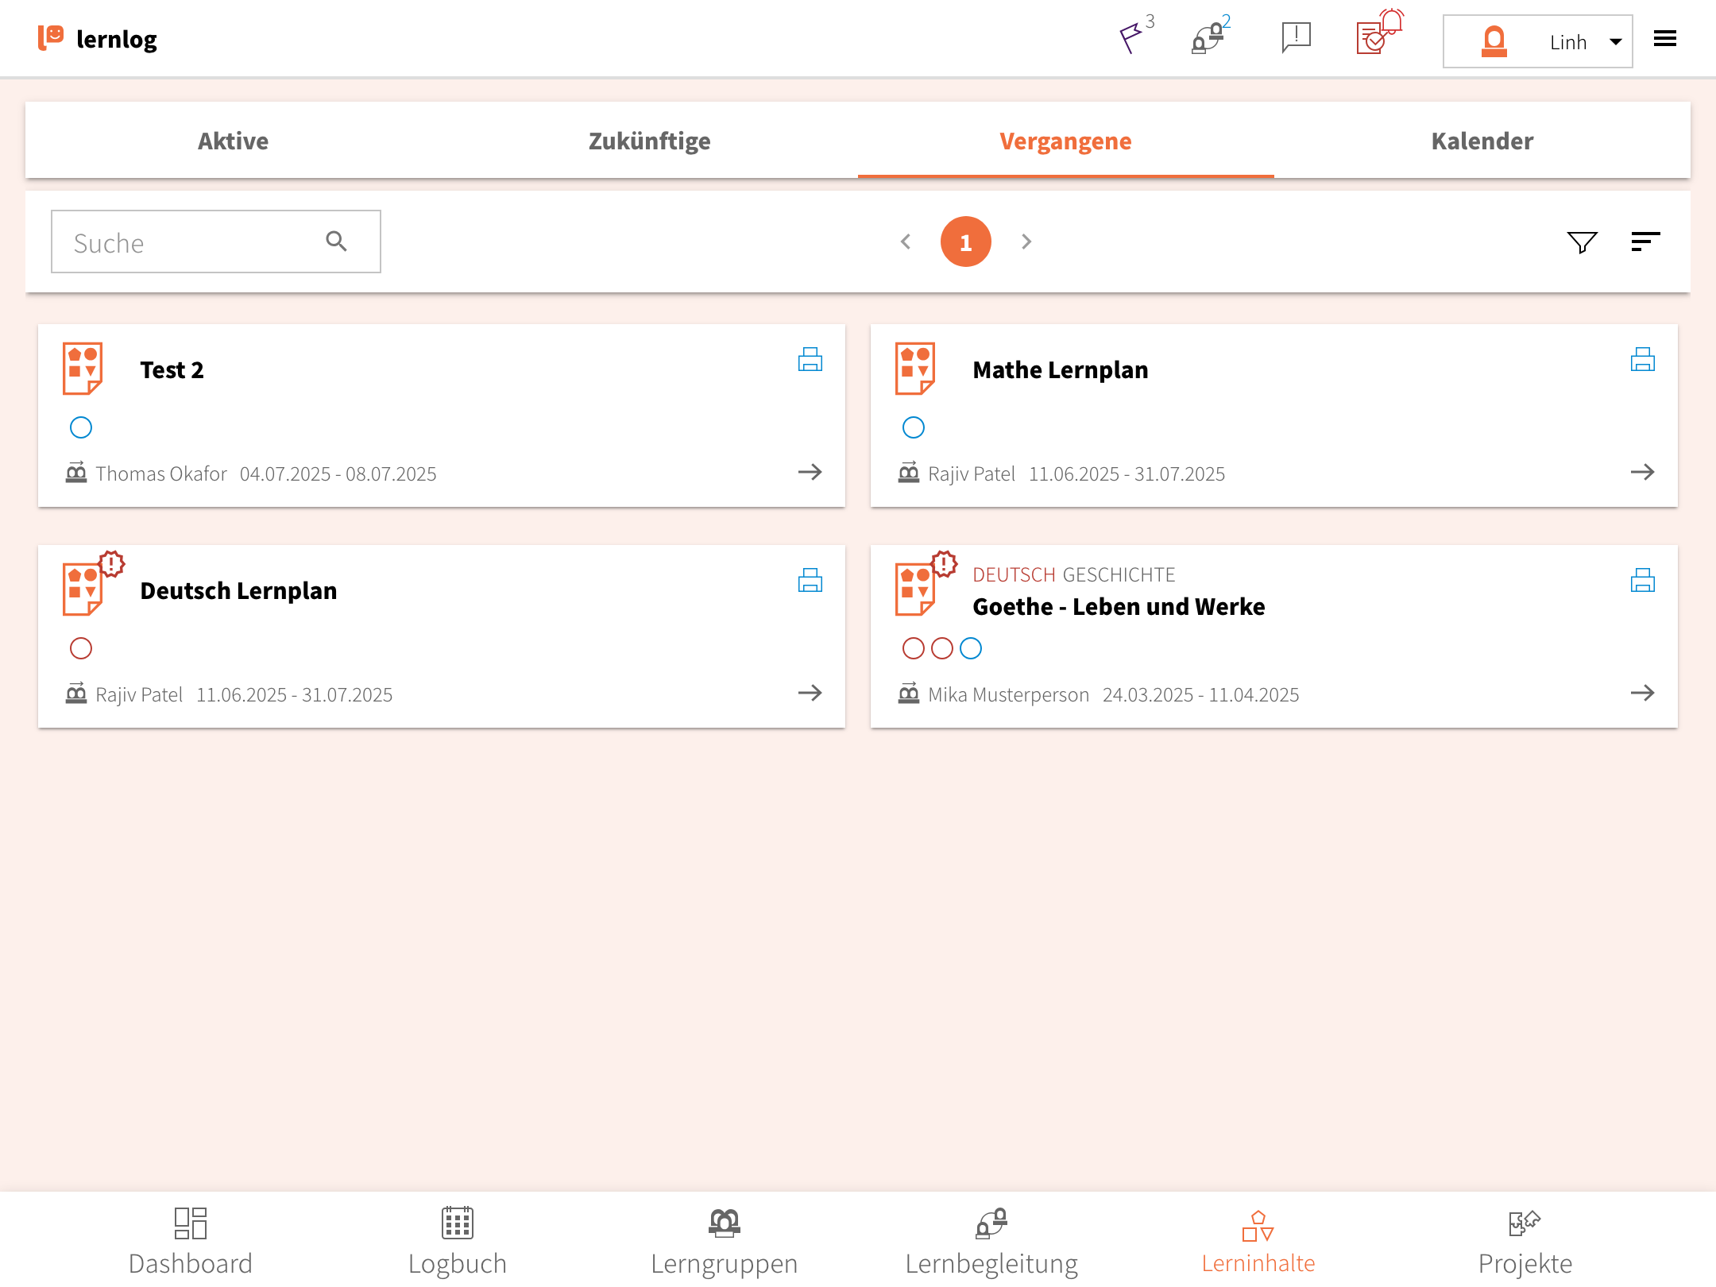Open the feedback message icon
Screen dimensions: 1716x1287
point(1296,37)
